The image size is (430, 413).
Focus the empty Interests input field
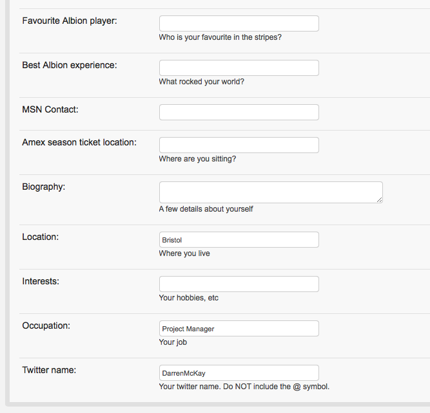click(x=239, y=284)
